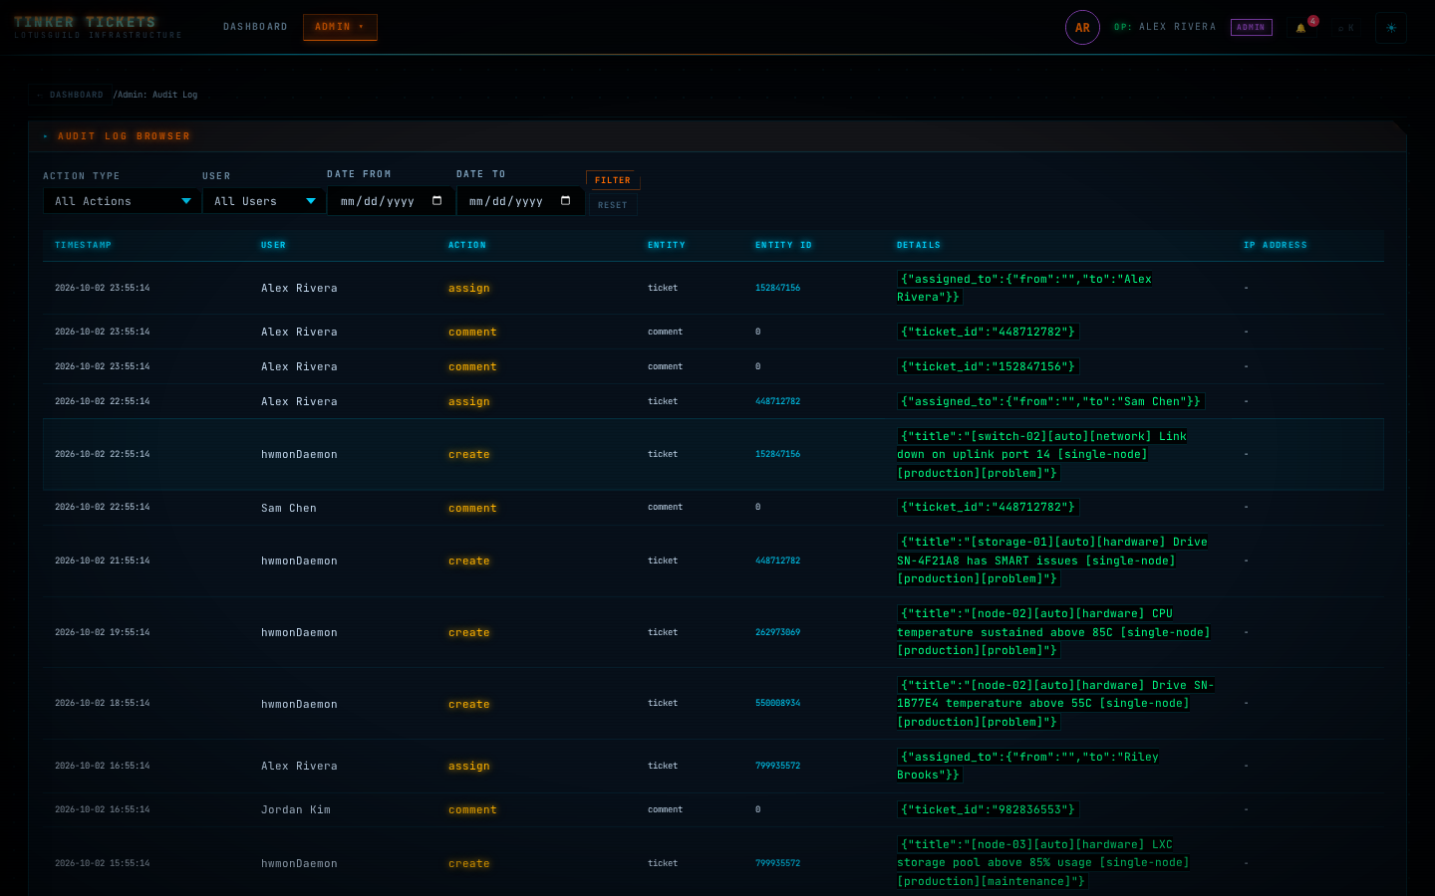
Task: Click the storage-01 SMART issues details
Action: (x=1052, y=560)
